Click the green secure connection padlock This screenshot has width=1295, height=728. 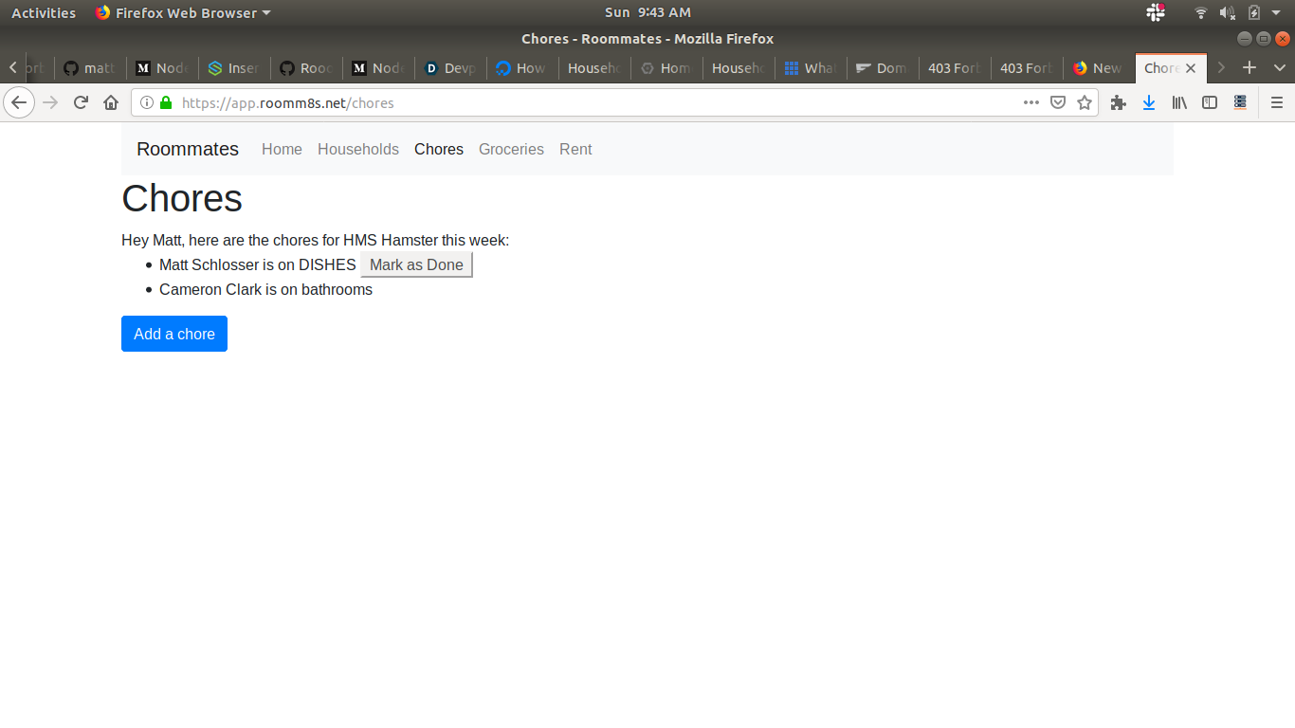[x=166, y=102]
